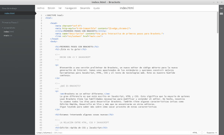Click the Bienvenido a una versión preliminar line
The image size is (224, 135).
click(x=119, y=68)
